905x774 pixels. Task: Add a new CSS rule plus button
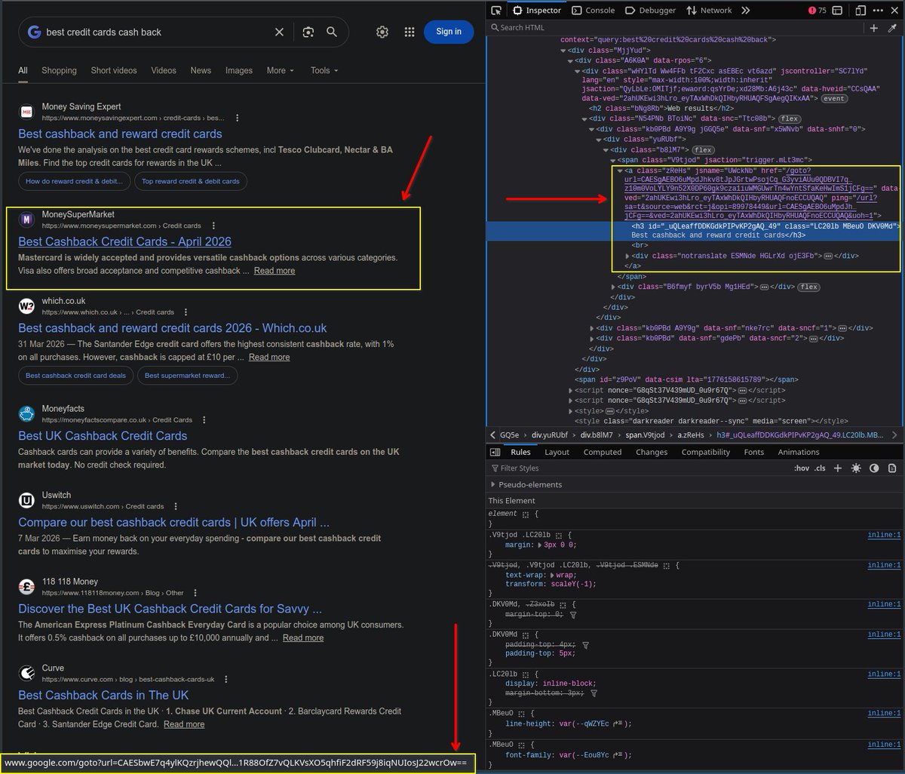click(x=838, y=468)
